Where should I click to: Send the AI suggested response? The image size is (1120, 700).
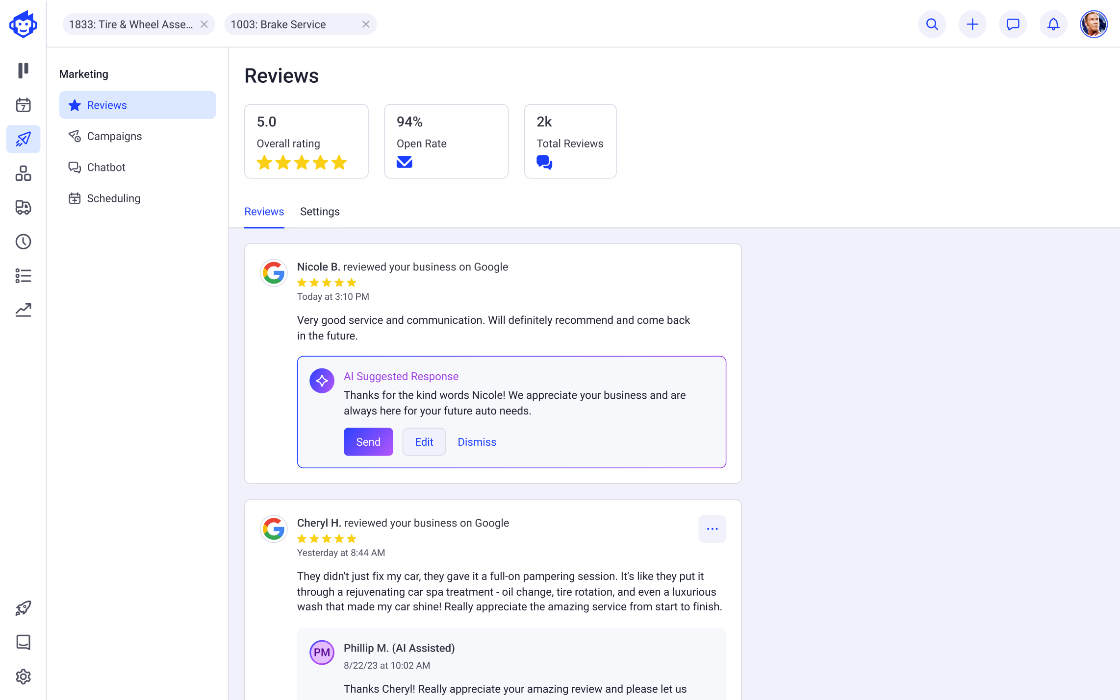(368, 442)
